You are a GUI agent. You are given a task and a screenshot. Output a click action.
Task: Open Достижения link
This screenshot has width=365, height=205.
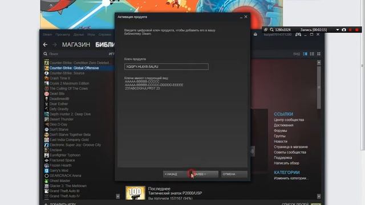[x=283, y=125]
